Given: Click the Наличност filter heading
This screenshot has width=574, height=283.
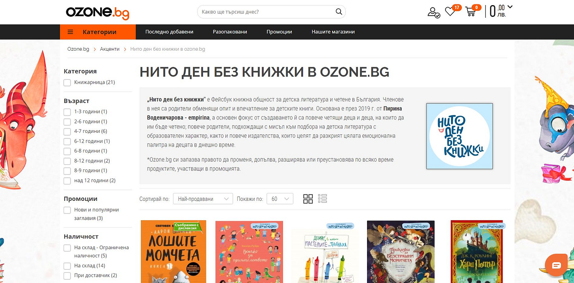Looking at the screenshot, I should 81,237.
